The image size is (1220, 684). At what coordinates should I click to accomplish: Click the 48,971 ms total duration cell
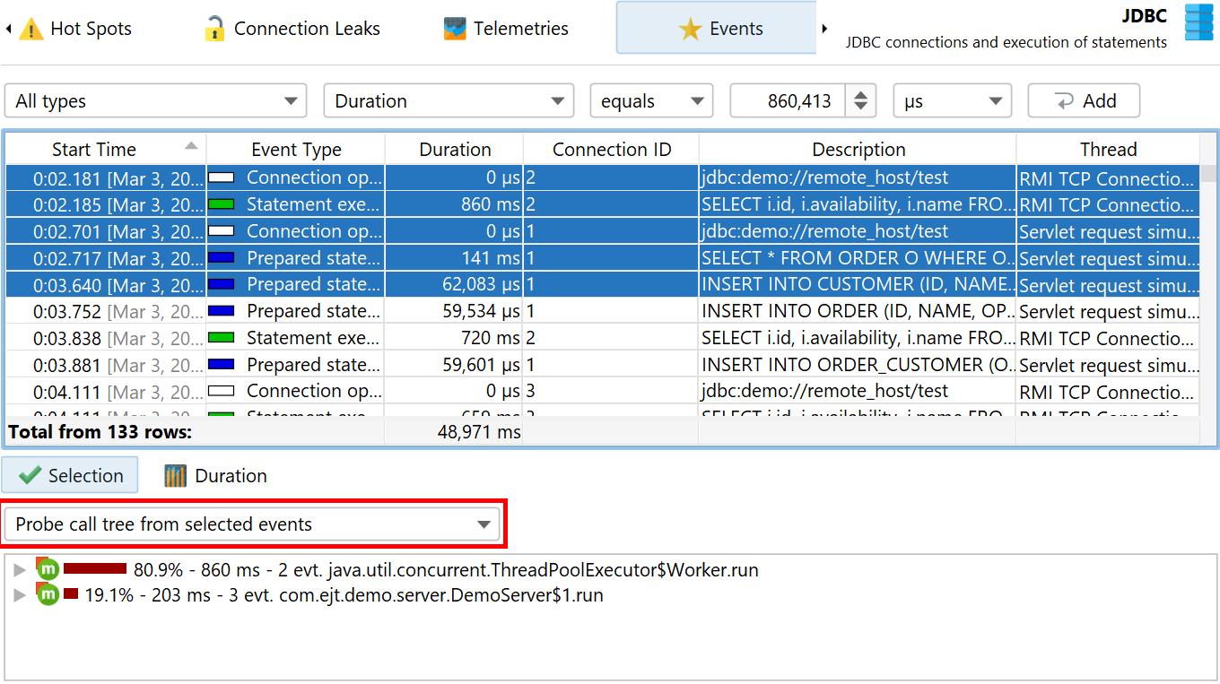click(x=455, y=432)
